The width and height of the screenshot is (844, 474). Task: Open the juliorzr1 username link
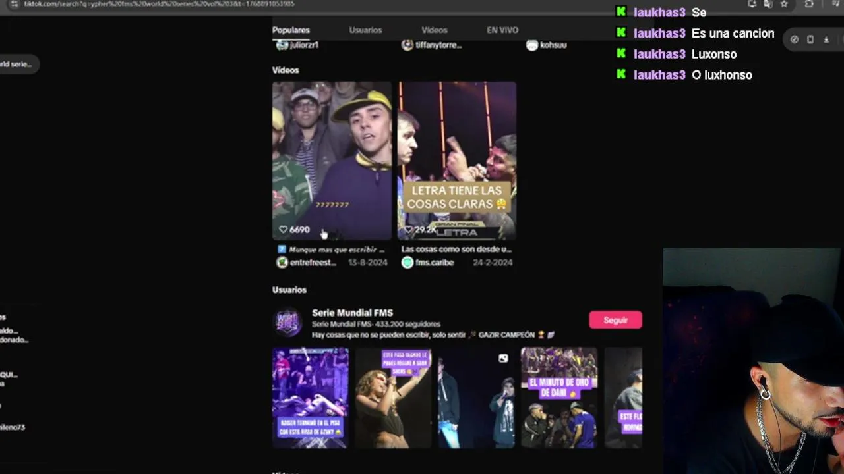305,45
